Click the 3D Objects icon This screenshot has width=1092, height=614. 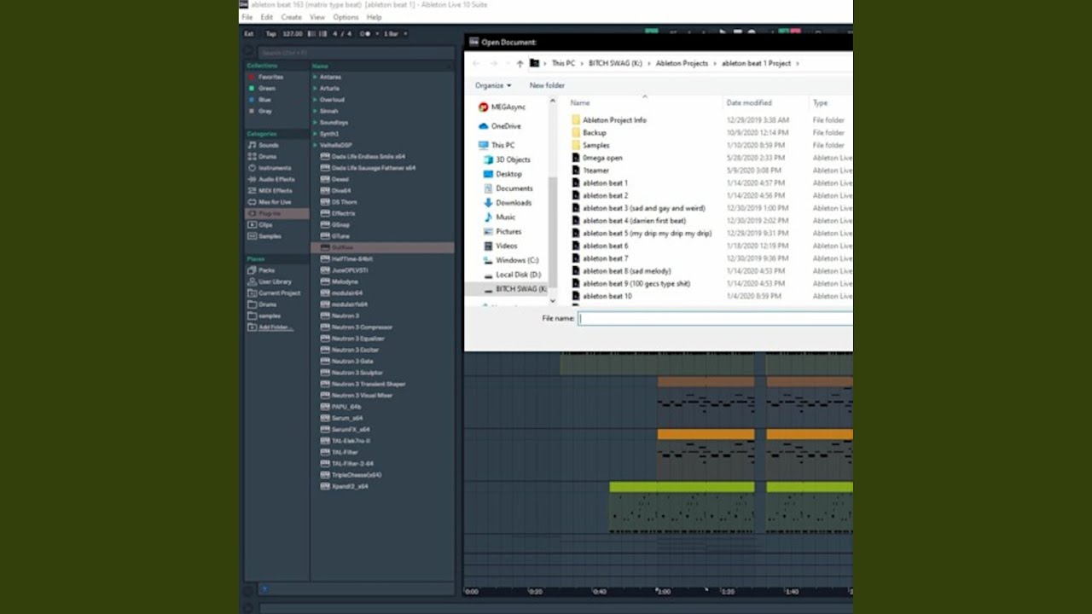488,159
